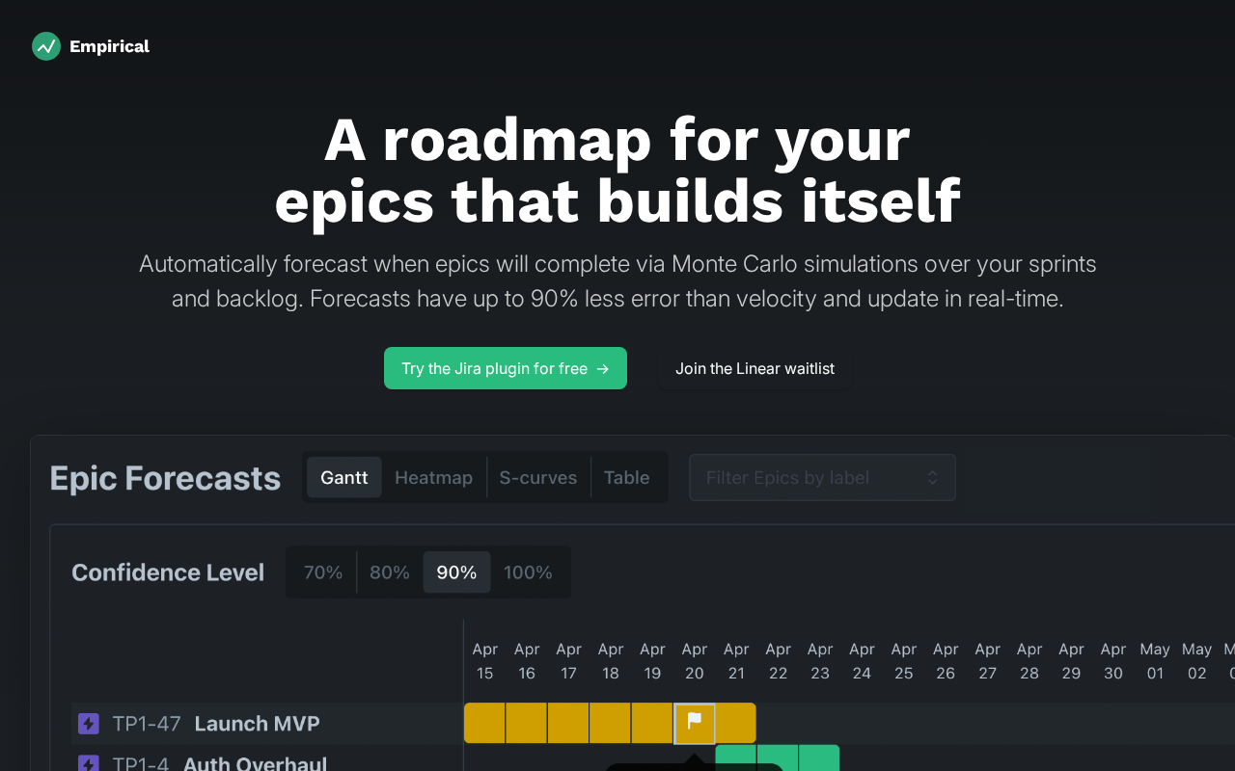Select the 90% confidence level
Viewport: 1235px width, 771px height.
pos(456,572)
